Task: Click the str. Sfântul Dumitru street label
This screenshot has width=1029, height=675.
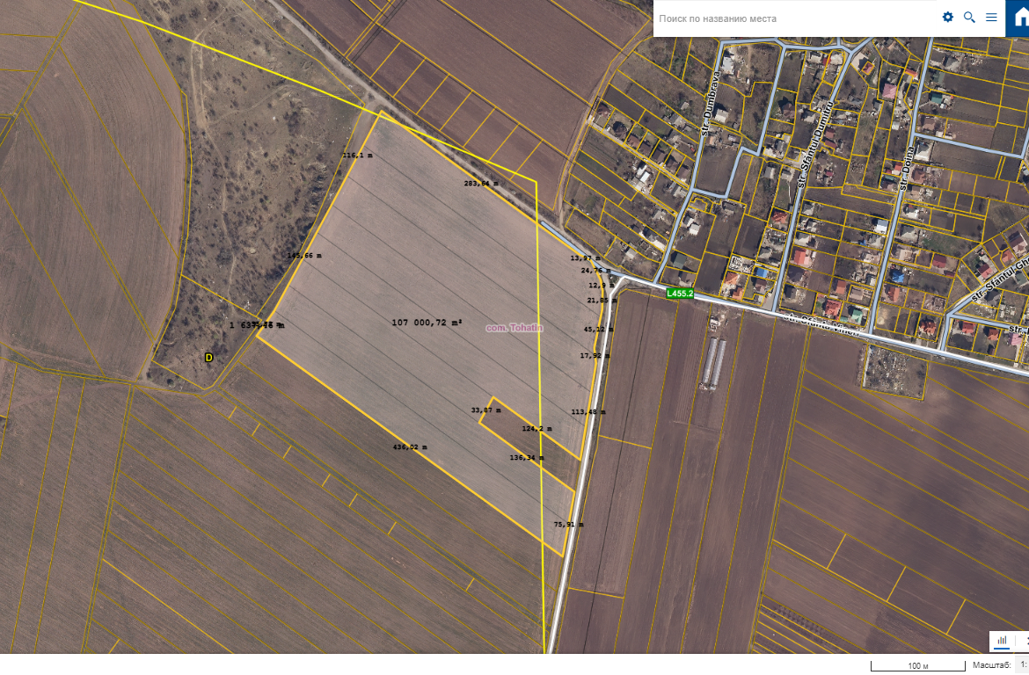Action: 814,146
